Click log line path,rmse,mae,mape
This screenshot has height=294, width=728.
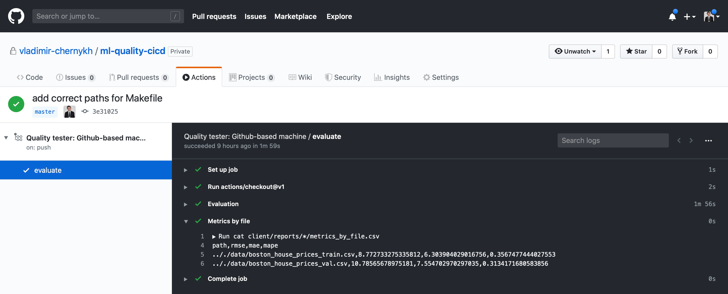pyautogui.click(x=245, y=246)
